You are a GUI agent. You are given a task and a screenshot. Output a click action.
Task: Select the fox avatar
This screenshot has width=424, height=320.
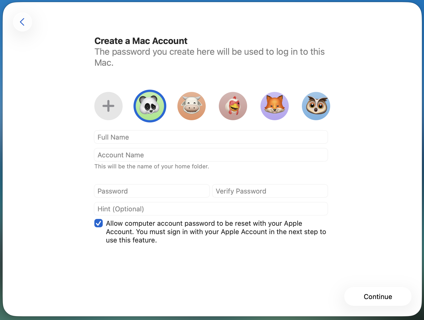275,106
